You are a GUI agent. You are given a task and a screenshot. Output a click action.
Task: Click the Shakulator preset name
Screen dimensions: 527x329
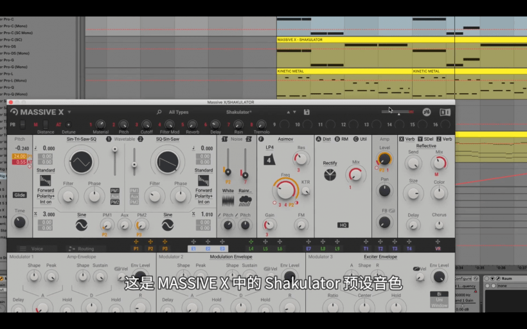click(x=238, y=112)
